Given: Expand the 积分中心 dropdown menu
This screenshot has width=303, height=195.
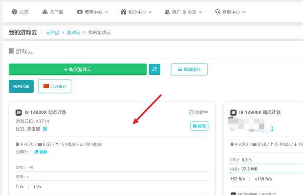Looking at the screenshot, I should [136, 12].
